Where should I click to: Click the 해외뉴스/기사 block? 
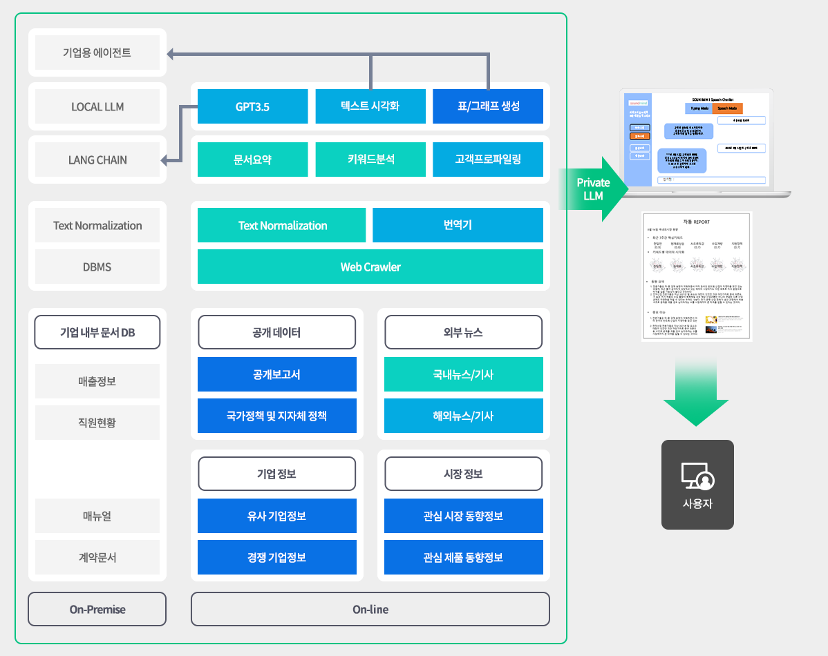pos(463,416)
